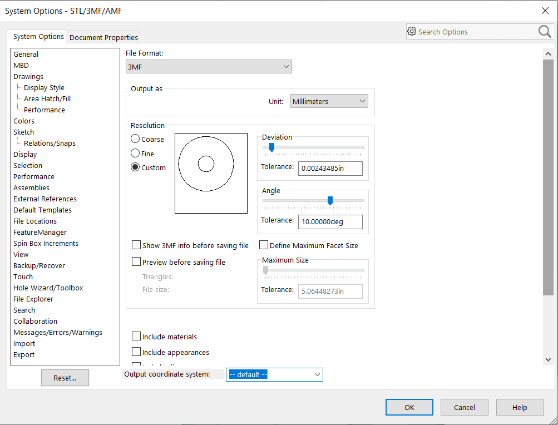Enable Show 3MF info before saving file
The height and width of the screenshot is (425, 558).
pyautogui.click(x=136, y=245)
